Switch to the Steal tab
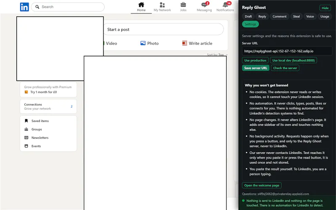336x210 pixels. pos(297,16)
